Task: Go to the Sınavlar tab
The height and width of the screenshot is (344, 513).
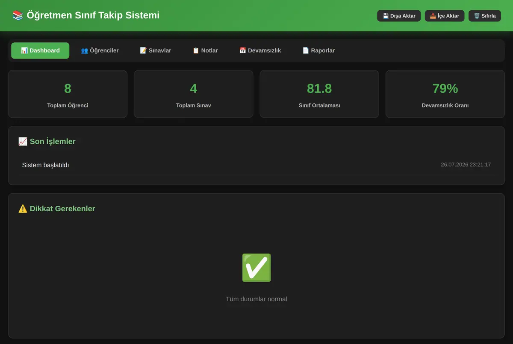Action: pos(156,50)
